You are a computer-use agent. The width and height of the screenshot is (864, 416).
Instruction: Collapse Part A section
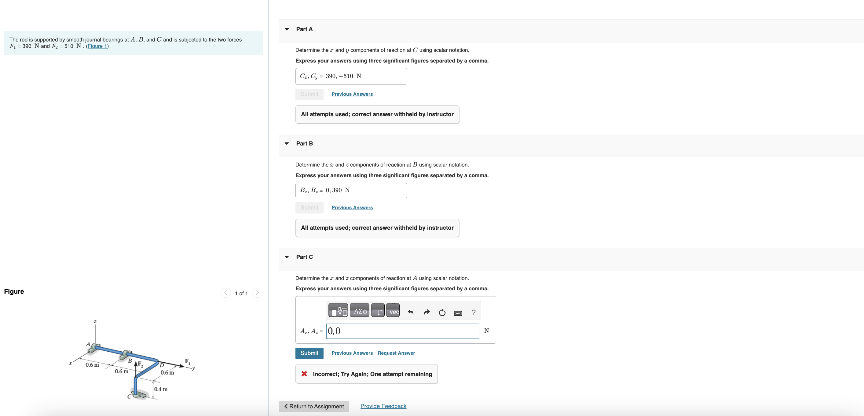pos(287,29)
